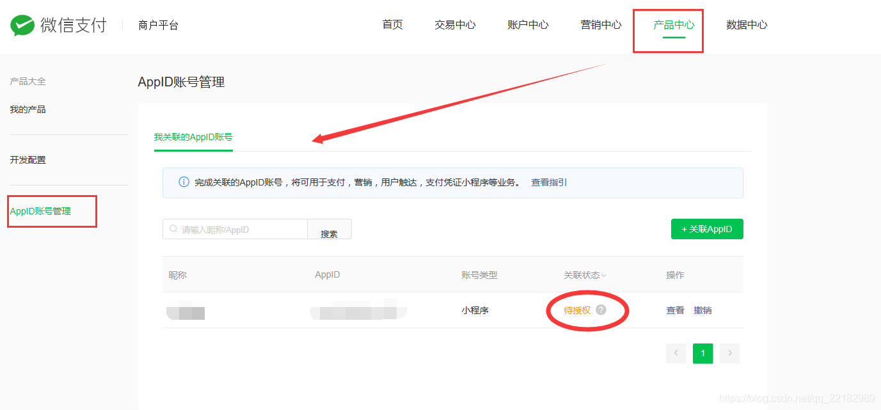Click the magnifier icon in the search box
The image size is (881, 410).
point(173,229)
